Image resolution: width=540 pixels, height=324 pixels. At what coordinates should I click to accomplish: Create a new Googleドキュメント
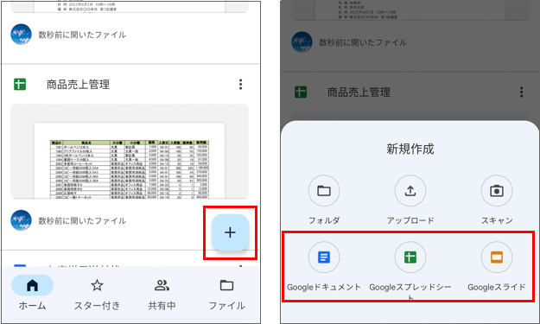(324, 267)
